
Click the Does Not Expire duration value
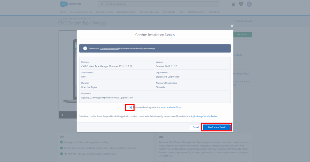coord(89,87)
